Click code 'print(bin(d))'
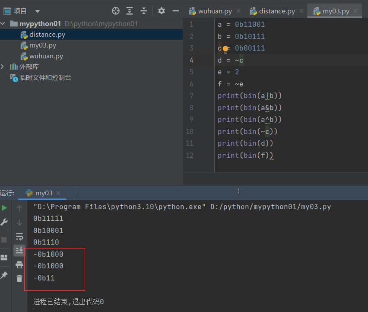 click(245, 143)
